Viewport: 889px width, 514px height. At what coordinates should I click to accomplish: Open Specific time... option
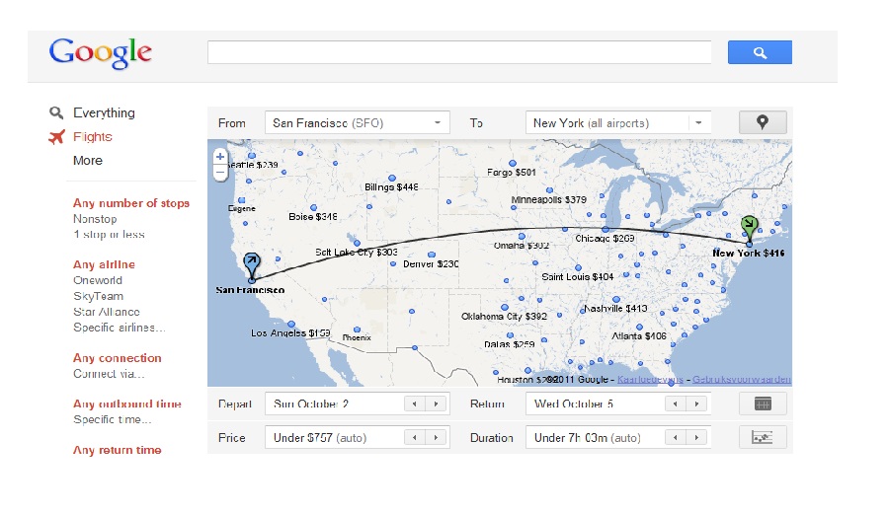coord(113,419)
